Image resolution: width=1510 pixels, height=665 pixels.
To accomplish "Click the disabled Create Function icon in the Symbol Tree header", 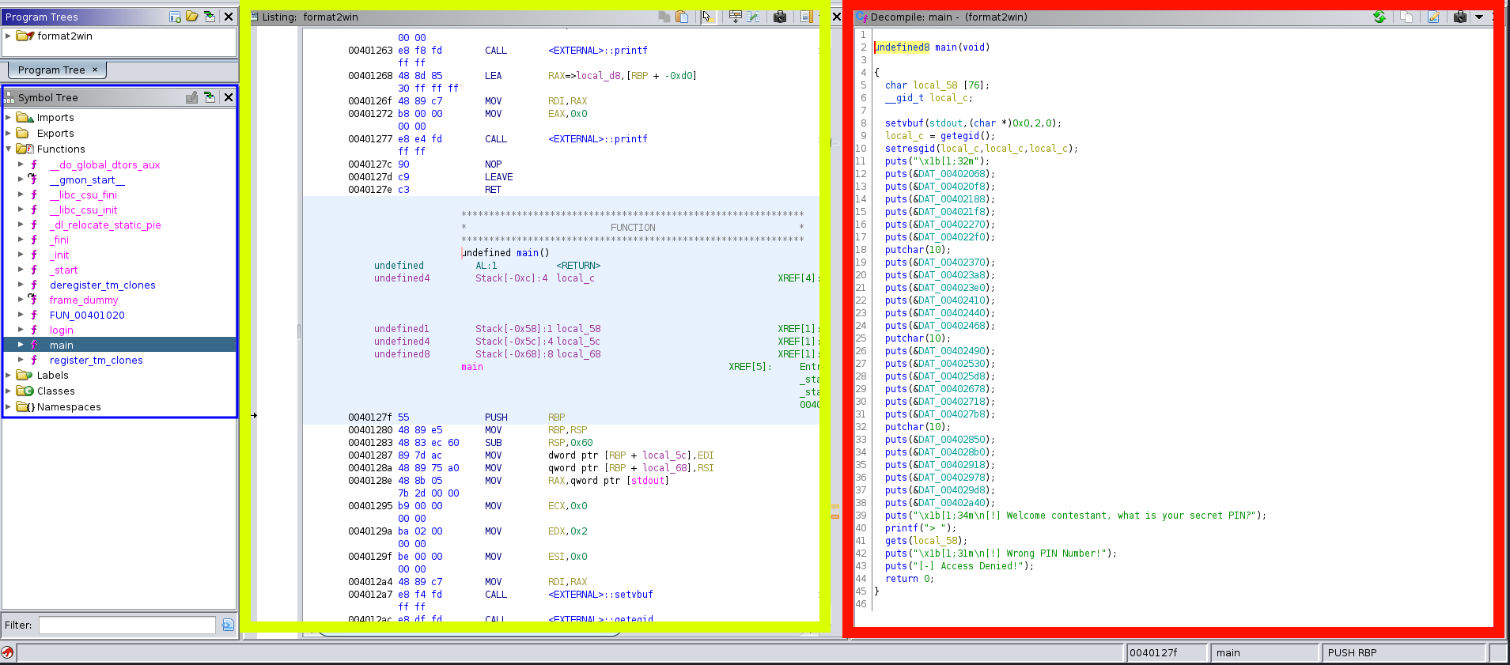I will point(191,97).
